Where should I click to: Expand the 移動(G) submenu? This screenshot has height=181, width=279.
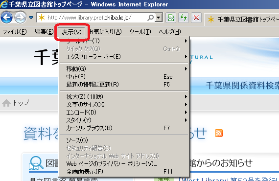(x=124, y=68)
